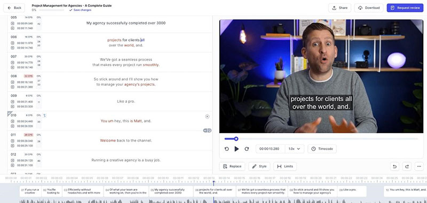Click the rewind replay icon
Viewport: 427px width, 203px height.
[x=226, y=149]
